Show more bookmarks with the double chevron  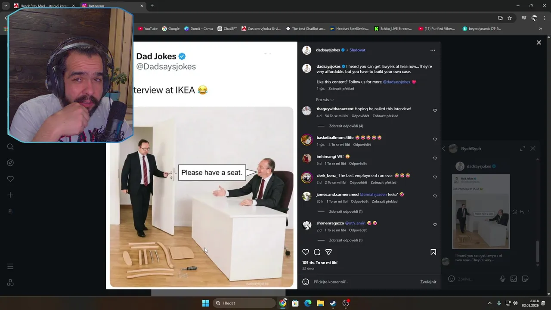[540, 29]
